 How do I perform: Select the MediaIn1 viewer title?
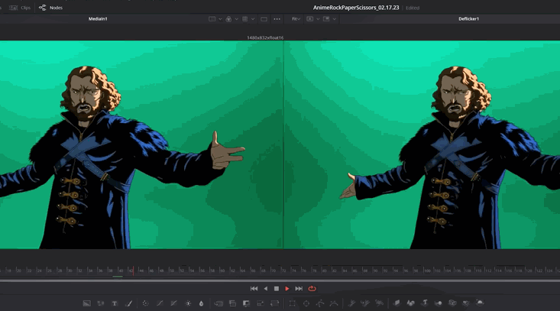(x=98, y=19)
